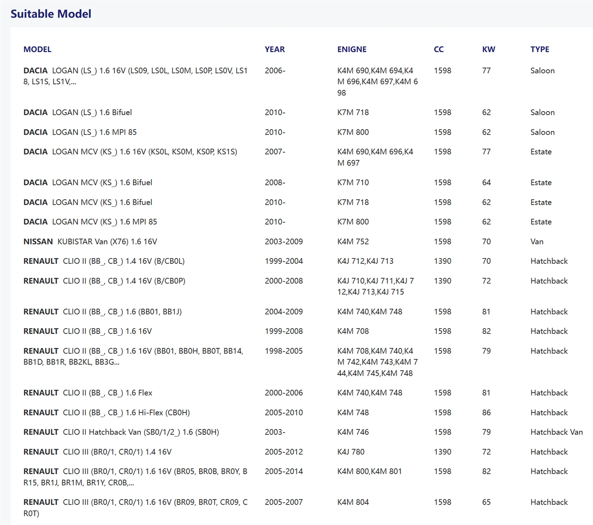Image resolution: width=593 pixels, height=525 pixels.
Task: Select CLIO III 1.6 16V (BR05, BR0B...) model
Action: coord(135,477)
